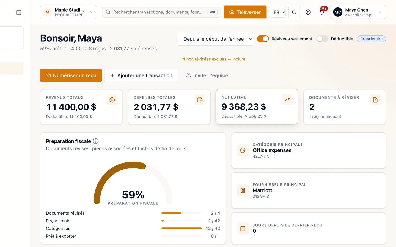This screenshot has height=247, width=396.
Task: Open the Maya Chen account menu
Action: pos(358,12)
